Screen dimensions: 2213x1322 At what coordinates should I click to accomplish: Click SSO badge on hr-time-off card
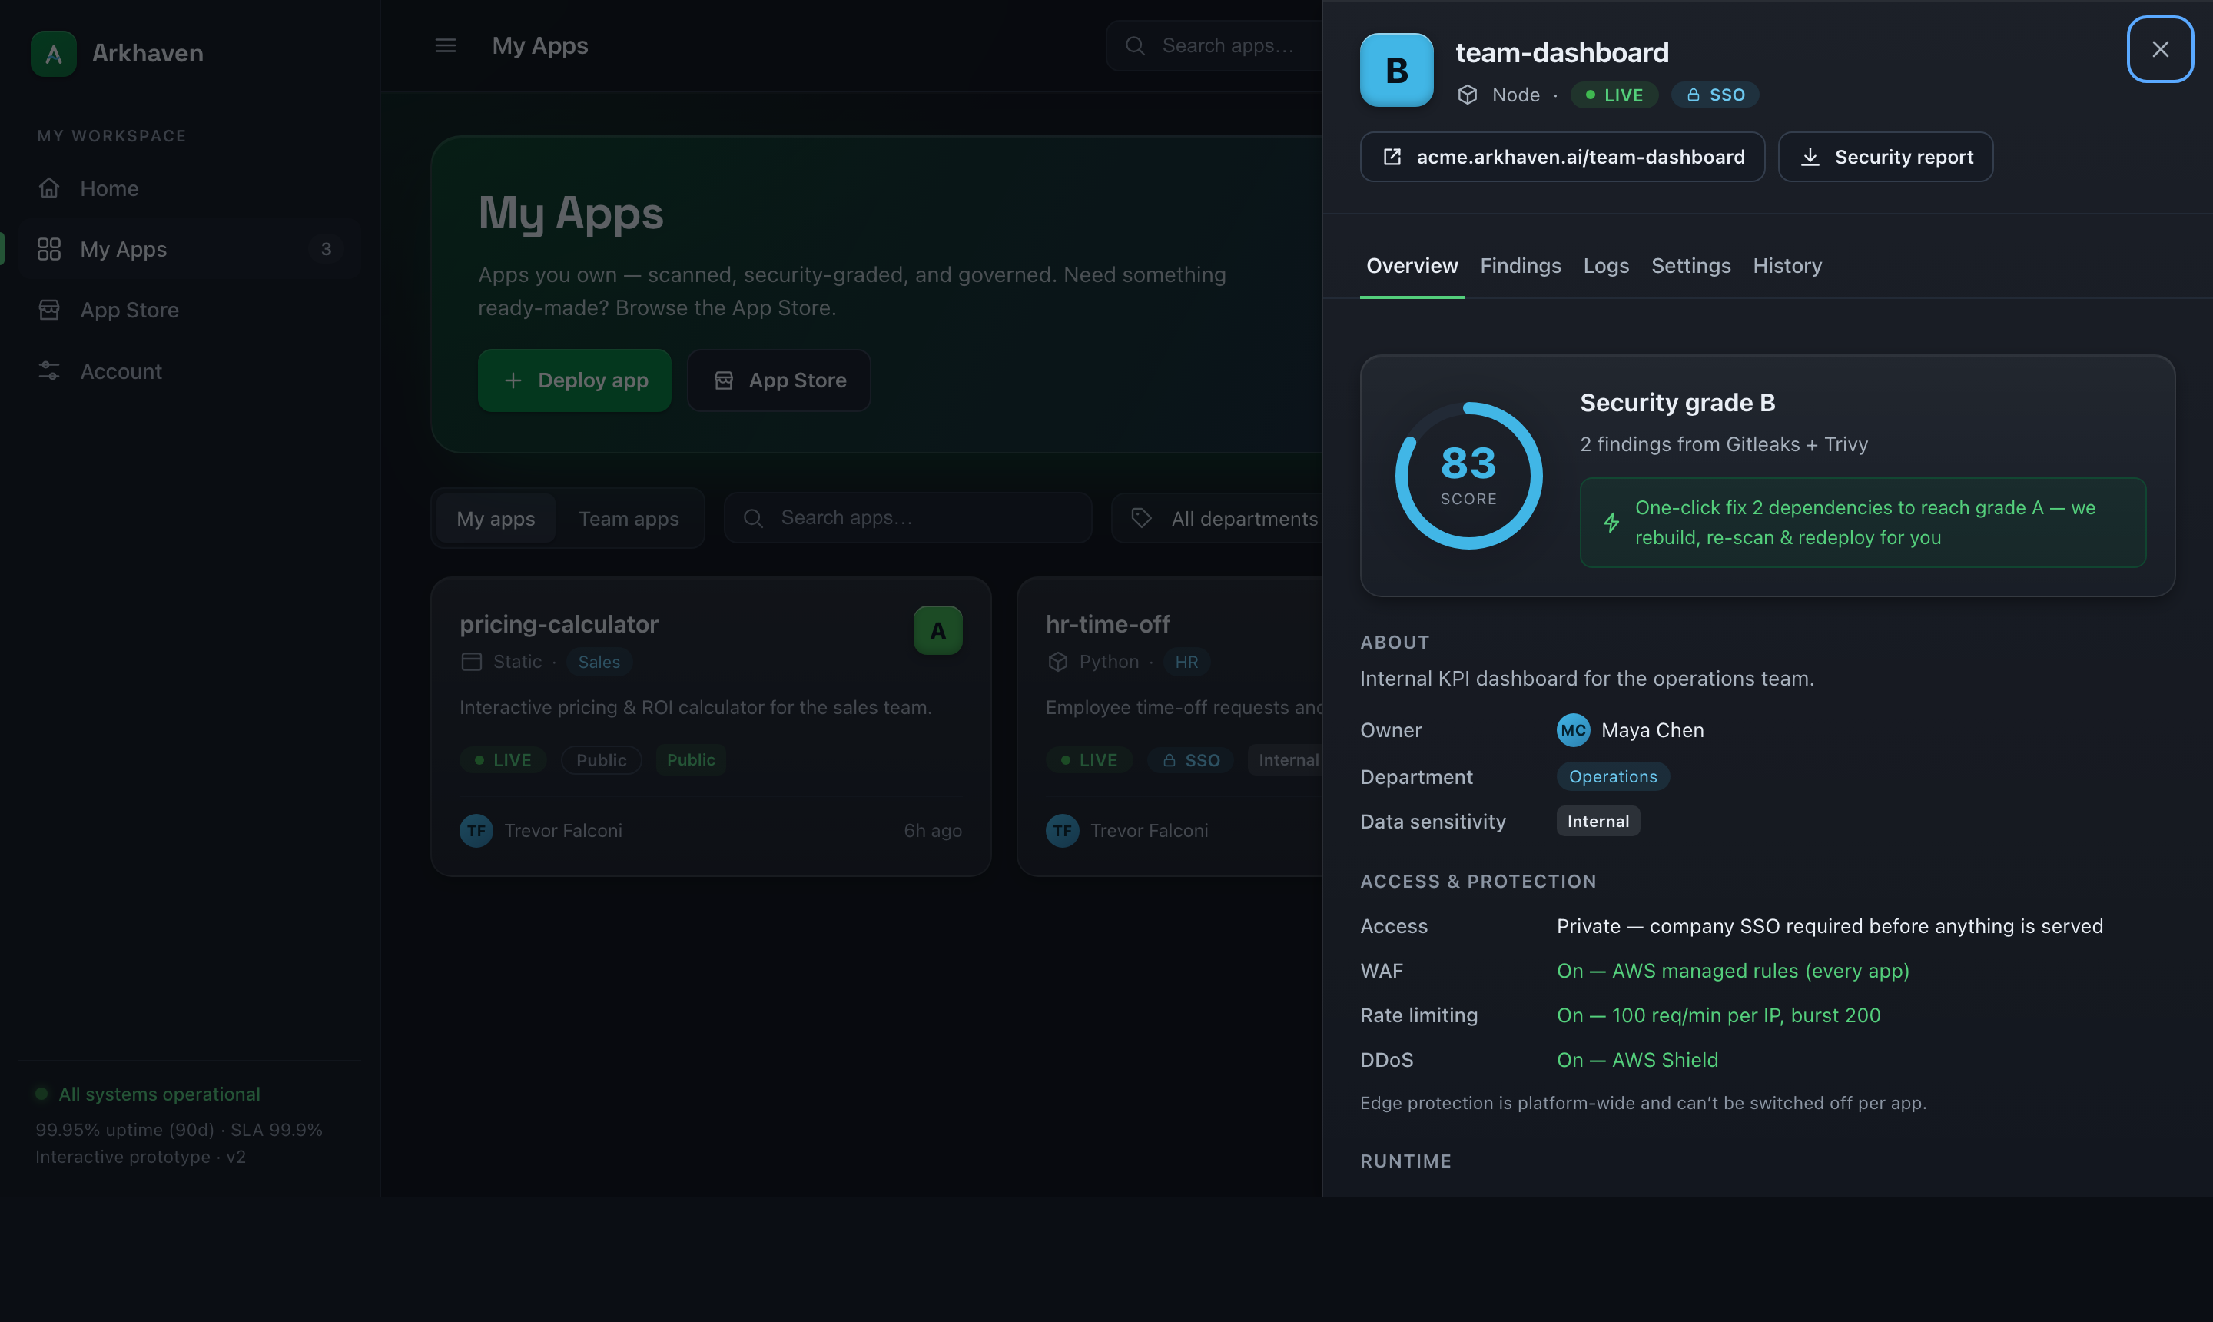[x=1191, y=760]
